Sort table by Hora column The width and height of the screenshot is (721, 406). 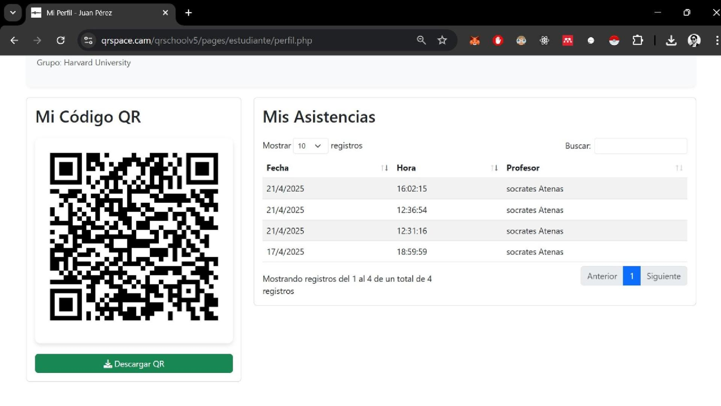[447, 168]
